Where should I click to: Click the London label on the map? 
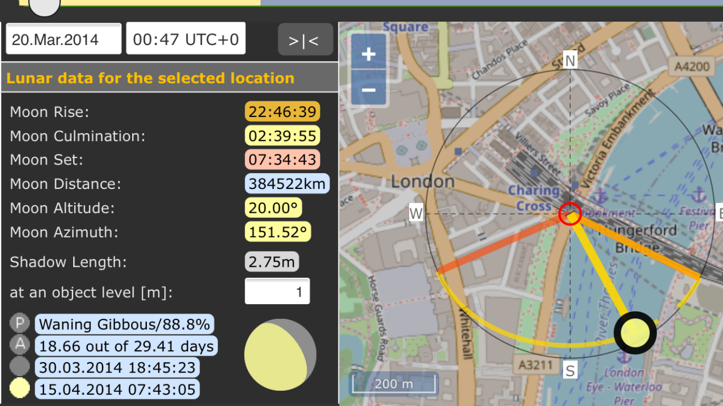(423, 181)
